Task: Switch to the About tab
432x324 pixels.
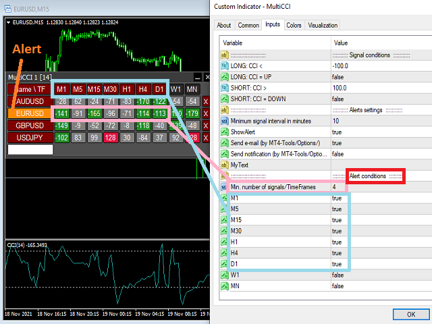Action: (x=224, y=26)
